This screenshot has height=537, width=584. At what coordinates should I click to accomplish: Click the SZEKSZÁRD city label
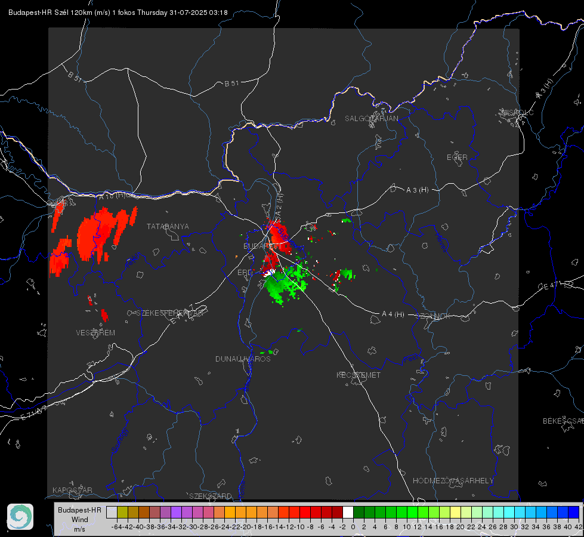(211, 496)
